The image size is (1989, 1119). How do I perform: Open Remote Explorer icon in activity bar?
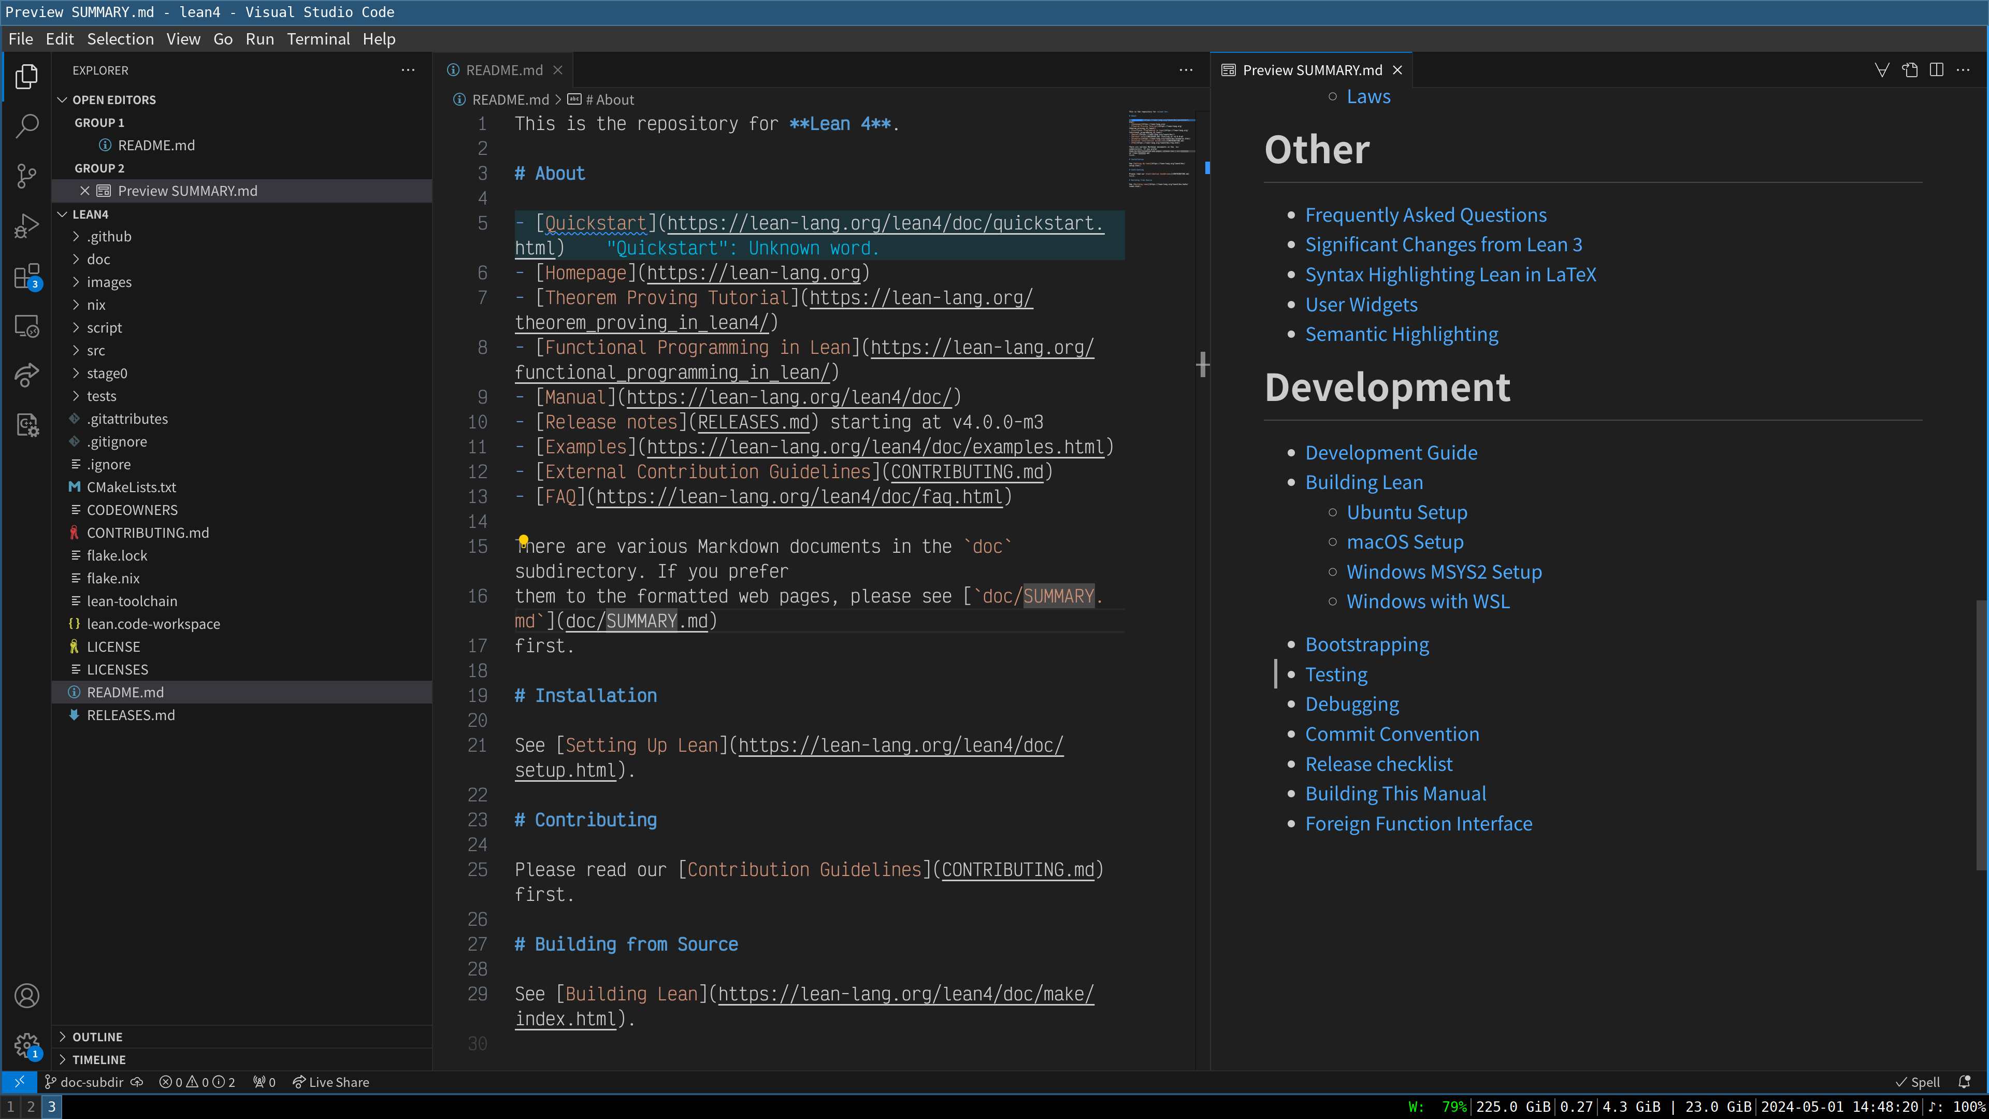coord(26,326)
